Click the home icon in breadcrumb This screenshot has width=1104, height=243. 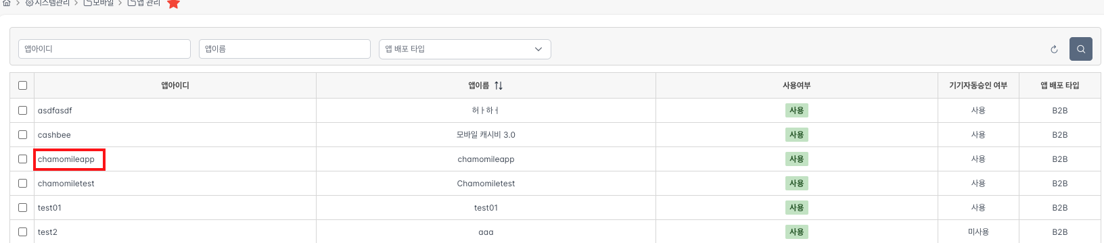pos(6,3)
